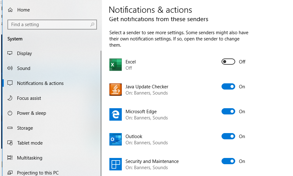Screen dimensions: 293x176
Task: Turn on Excel notifications toggle
Action: tap(228, 62)
